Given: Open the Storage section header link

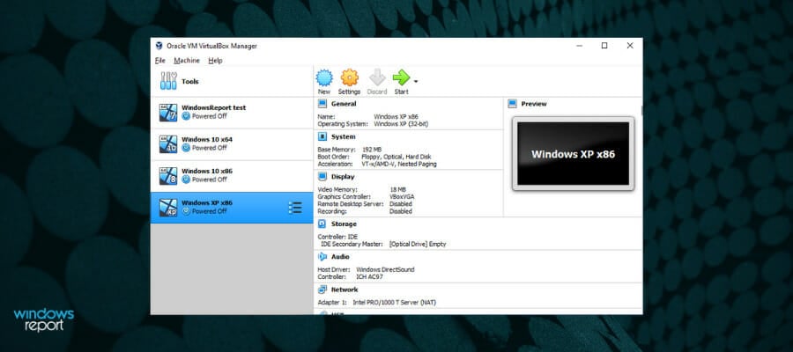Looking at the screenshot, I should click(344, 224).
